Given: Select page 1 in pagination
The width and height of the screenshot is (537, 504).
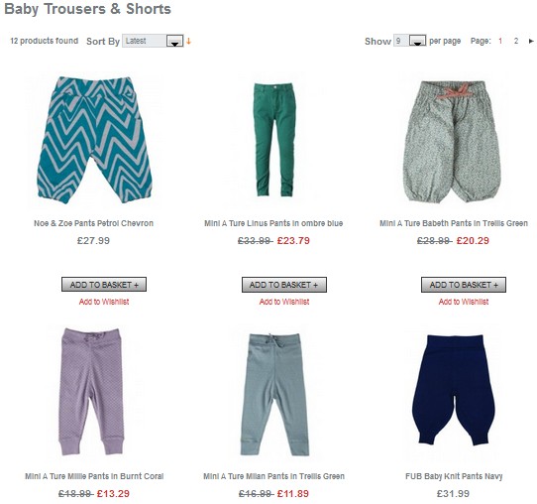Looking at the screenshot, I should pyautogui.click(x=500, y=41).
